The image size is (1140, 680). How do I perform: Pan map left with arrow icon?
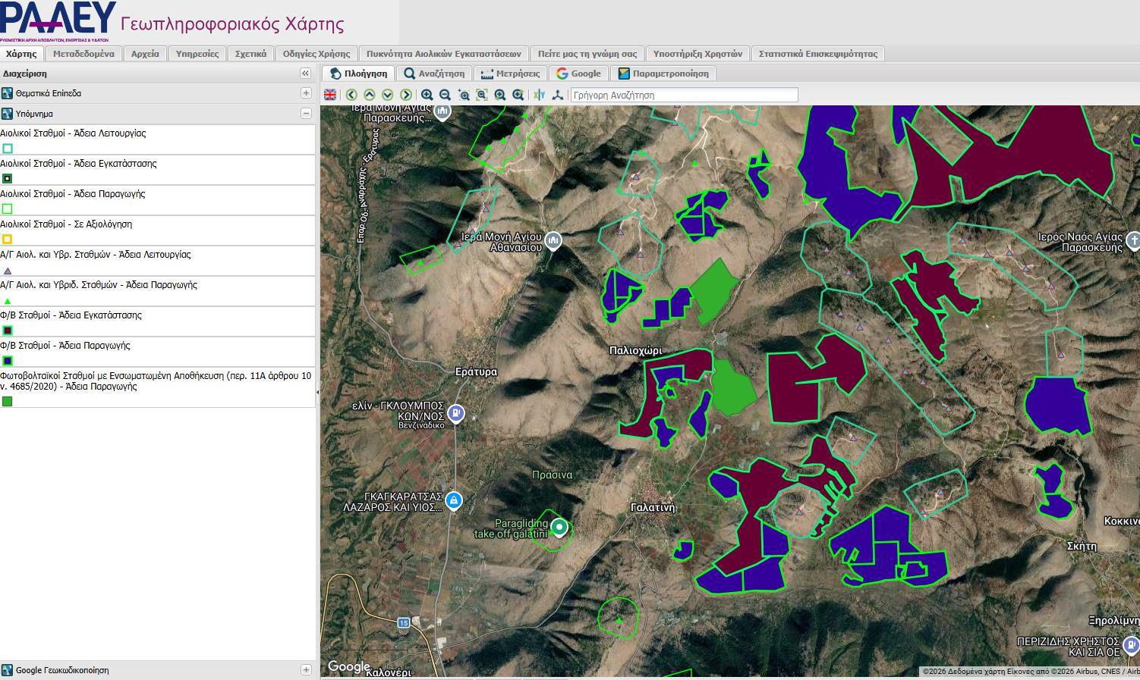point(351,95)
